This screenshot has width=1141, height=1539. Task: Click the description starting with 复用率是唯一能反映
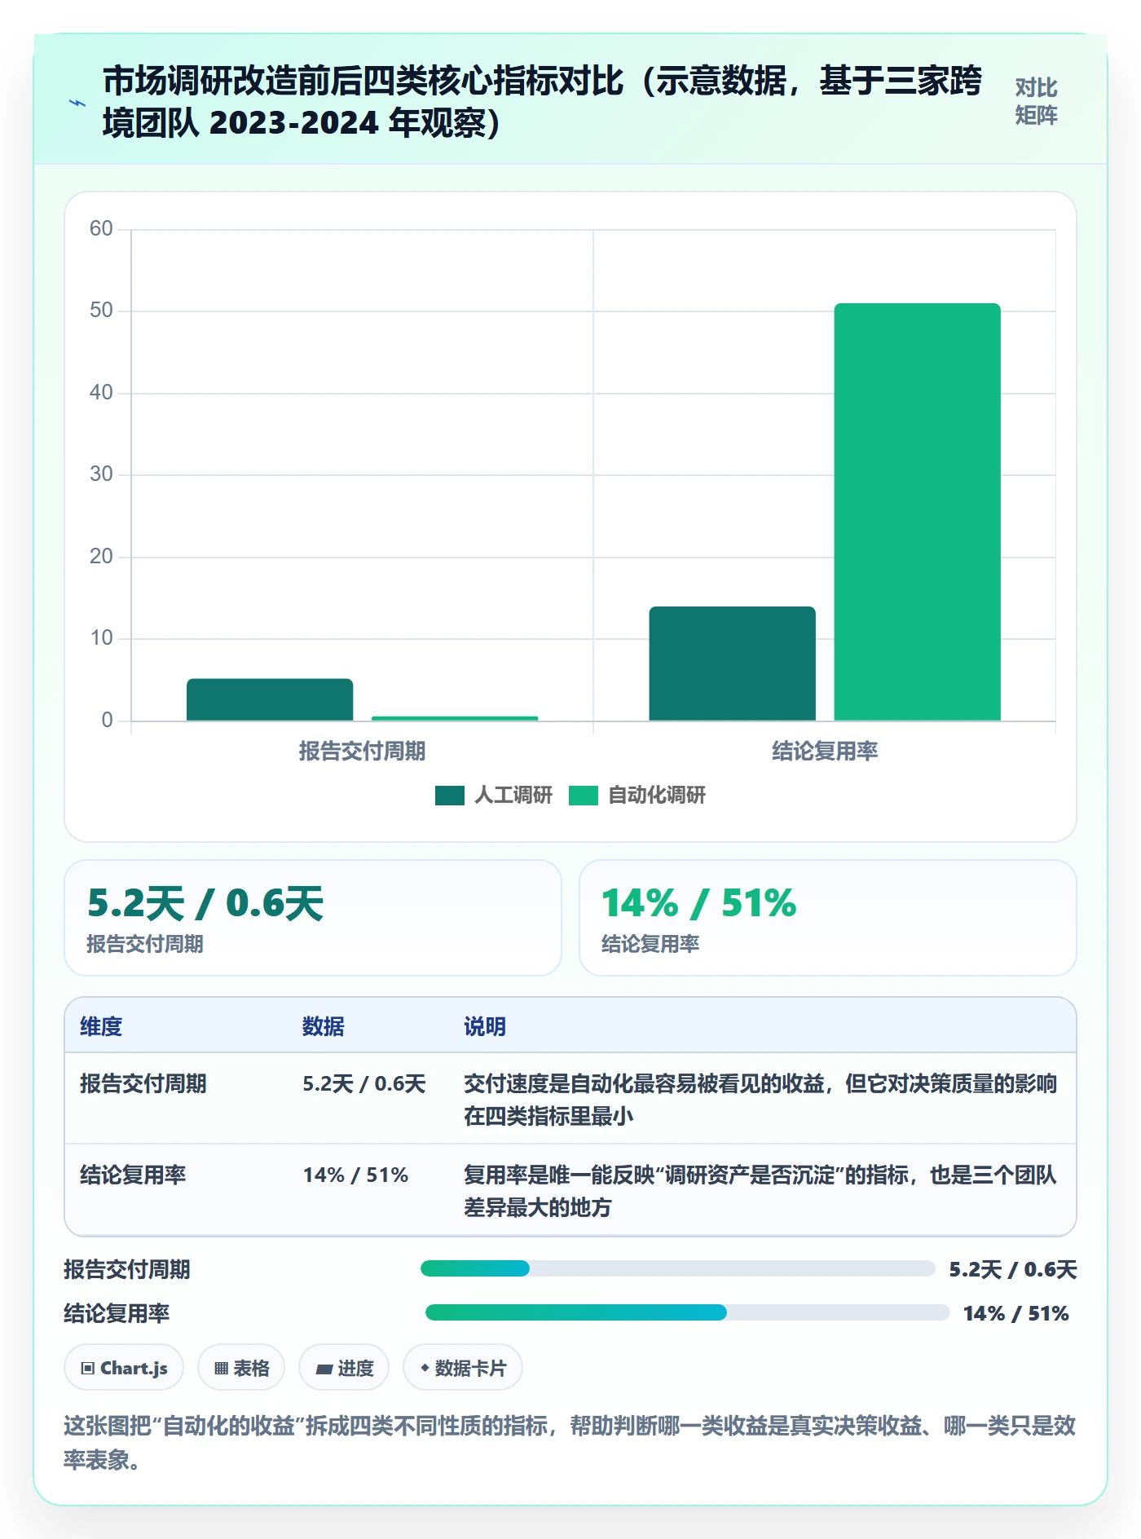760,1191
